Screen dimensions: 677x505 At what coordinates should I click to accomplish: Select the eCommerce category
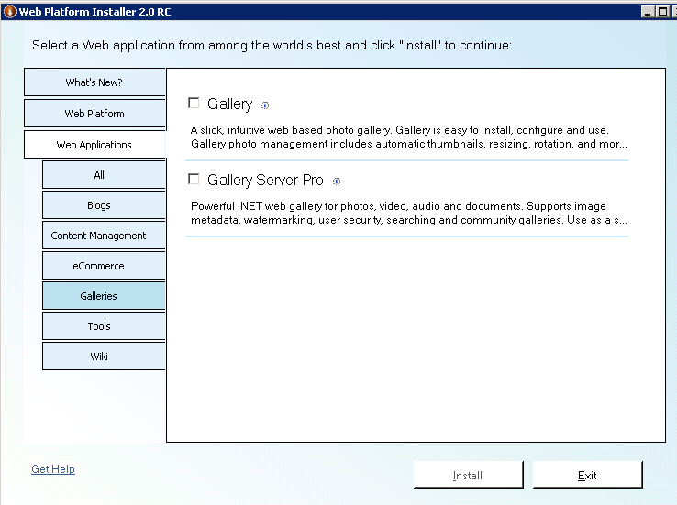[104, 266]
